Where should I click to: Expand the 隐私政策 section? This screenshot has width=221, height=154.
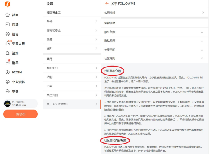point(202,41)
